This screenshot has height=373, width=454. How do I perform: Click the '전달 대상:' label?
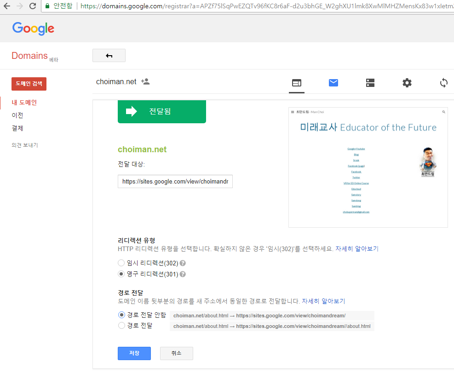(x=131, y=164)
